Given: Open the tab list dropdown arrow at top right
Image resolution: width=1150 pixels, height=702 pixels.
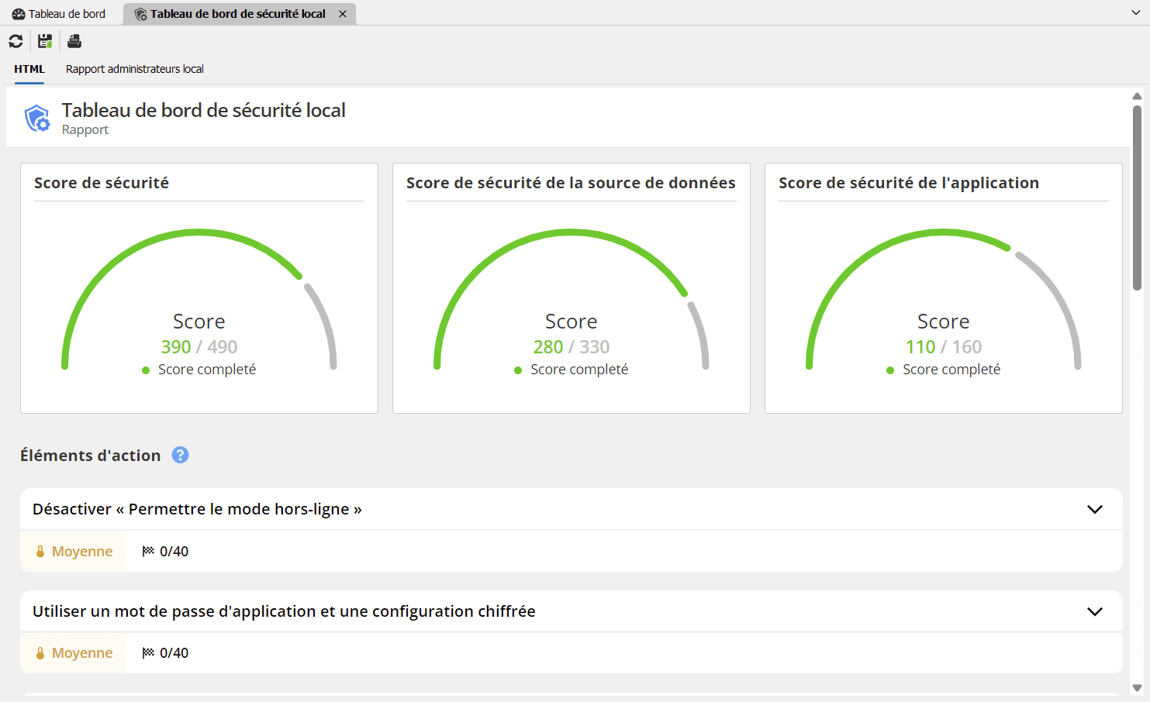Looking at the screenshot, I should click(1136, 13).
